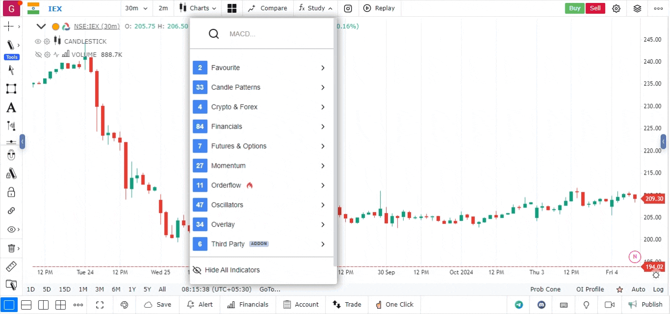This screenshot has width=670, height=314.
Task: Focus the study search field
Action: [x=275, y=34]
